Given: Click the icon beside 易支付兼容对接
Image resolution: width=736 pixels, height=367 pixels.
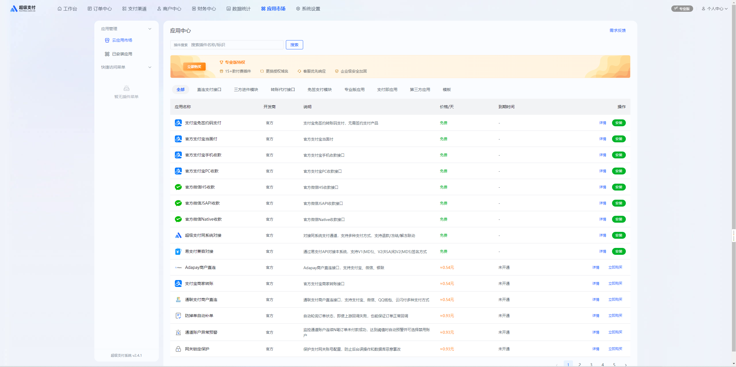Looking at the screenshot, I should [178, 251].
